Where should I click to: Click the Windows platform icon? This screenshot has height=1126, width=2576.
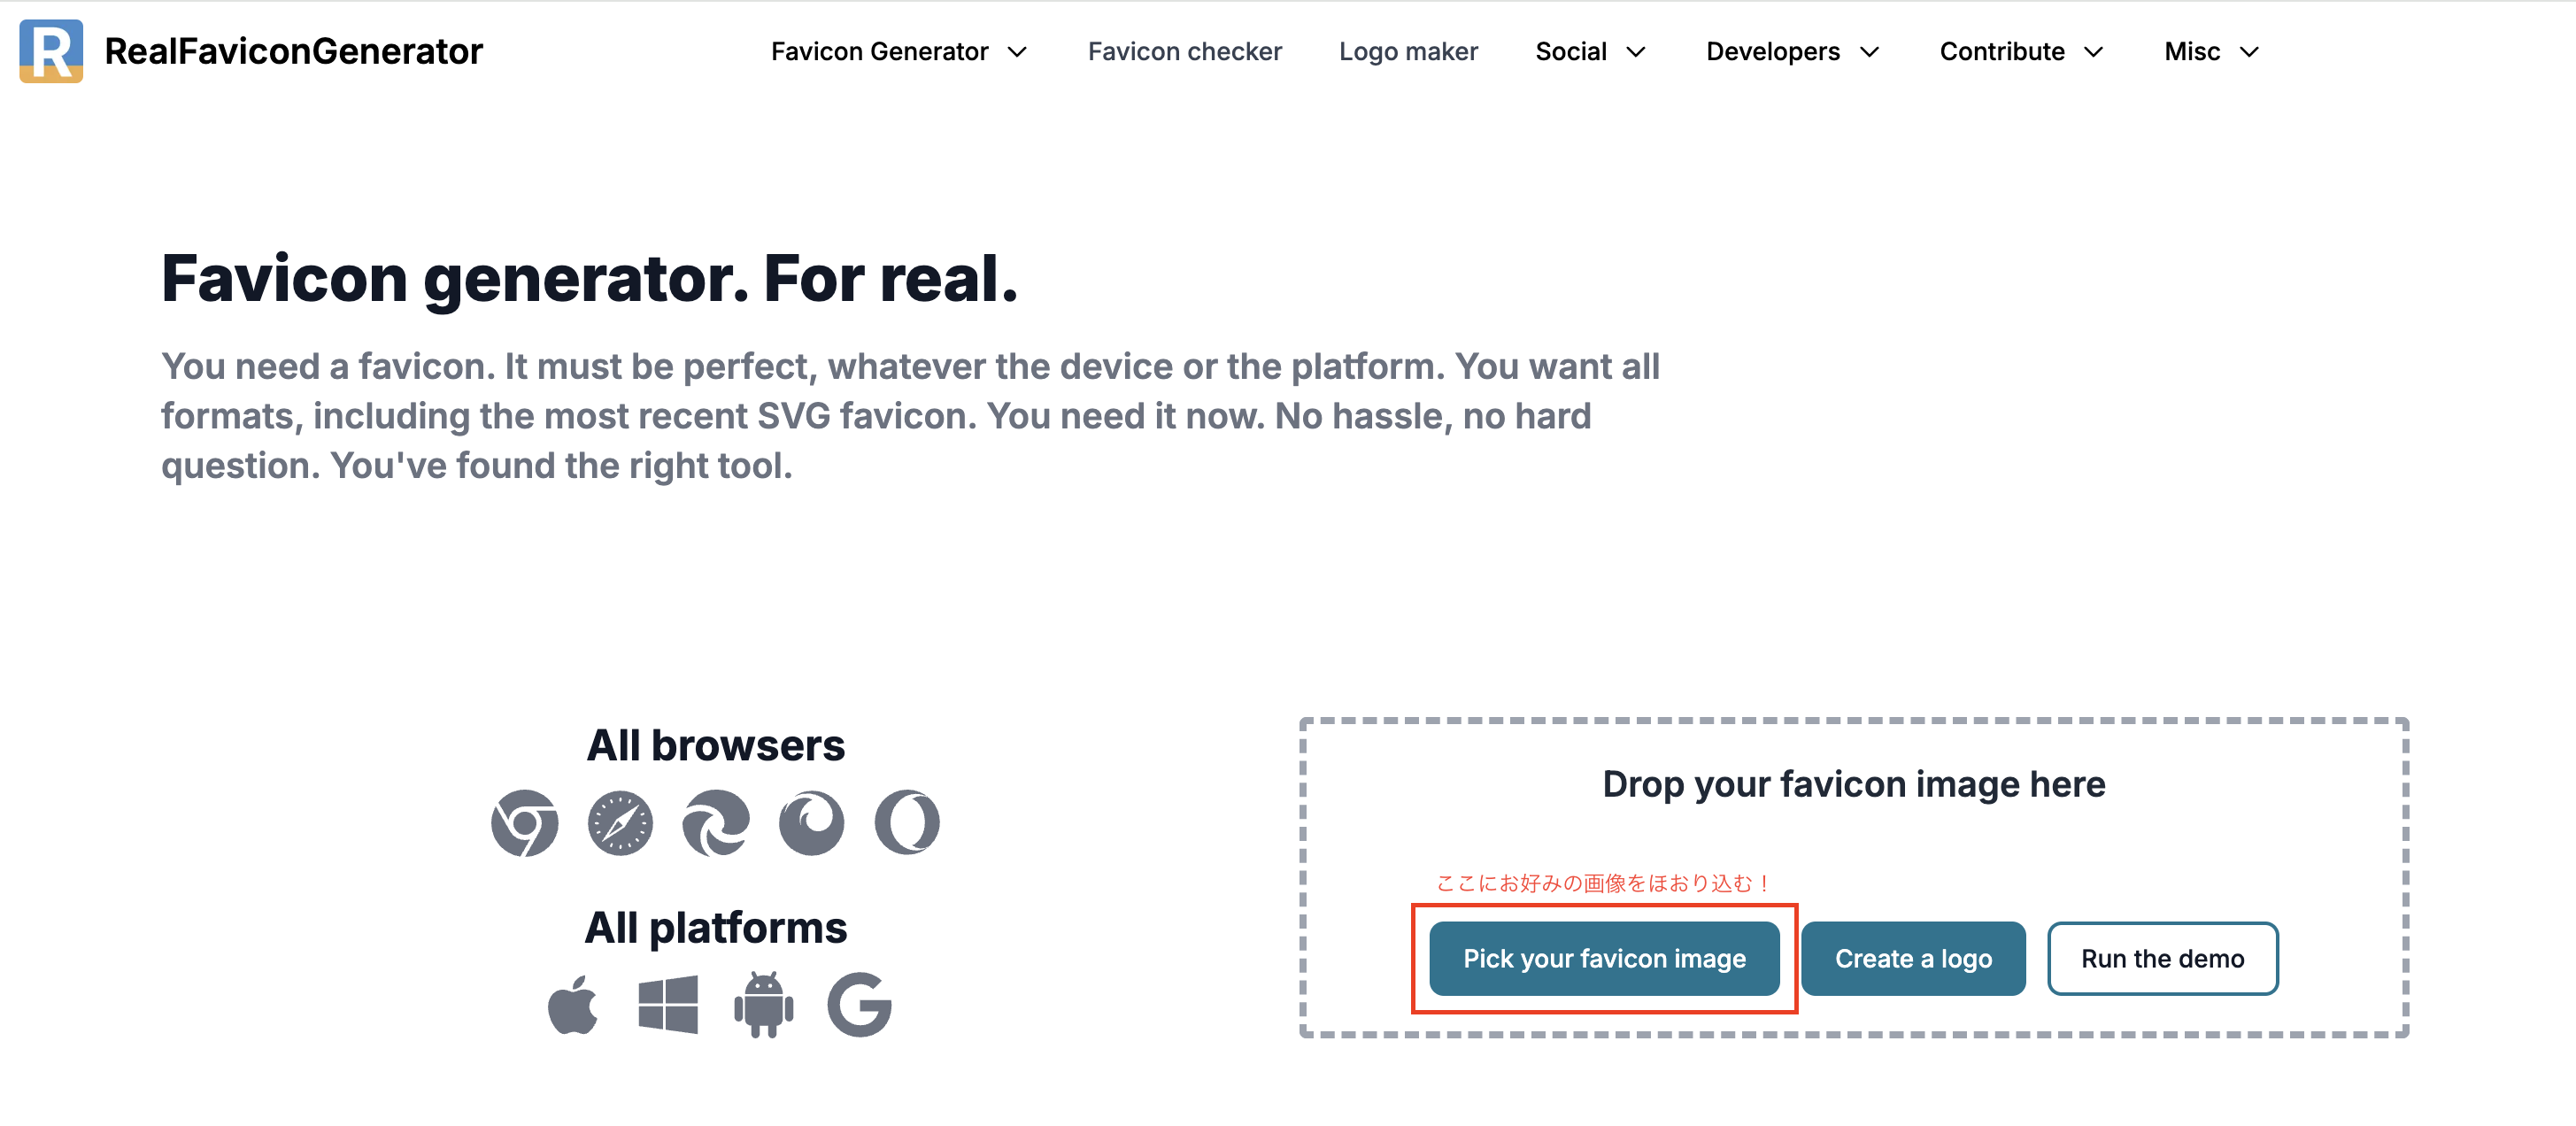(x=668, y=1004)
